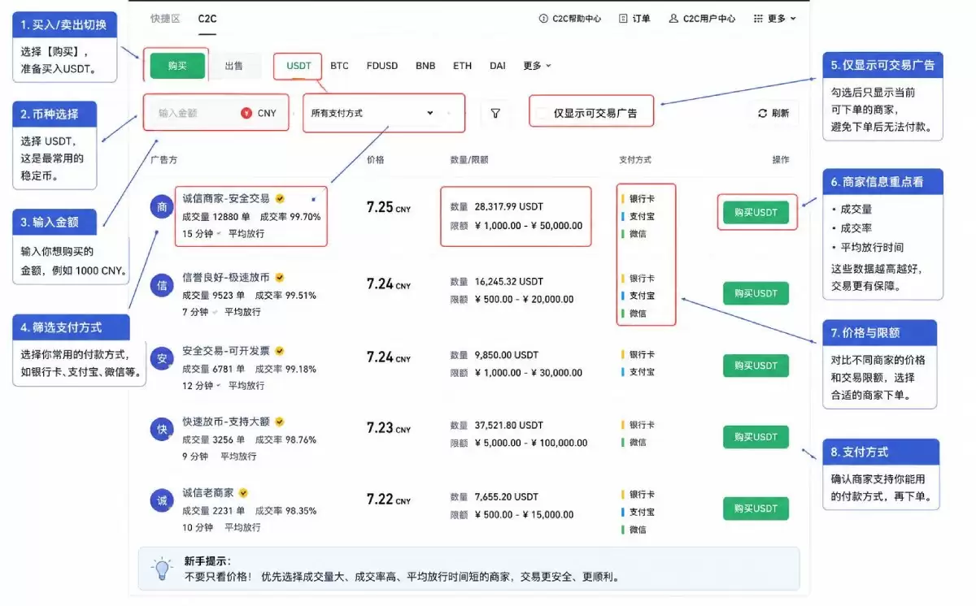976x606 pixels.
Task: Click the 价格 column header
Action: [x=375, y=160]
